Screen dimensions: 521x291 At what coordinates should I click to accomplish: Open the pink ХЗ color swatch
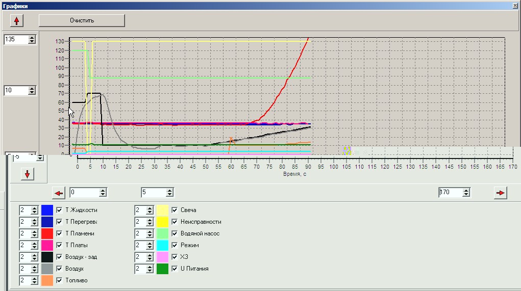pyautogui.click(x=162, y=257)
